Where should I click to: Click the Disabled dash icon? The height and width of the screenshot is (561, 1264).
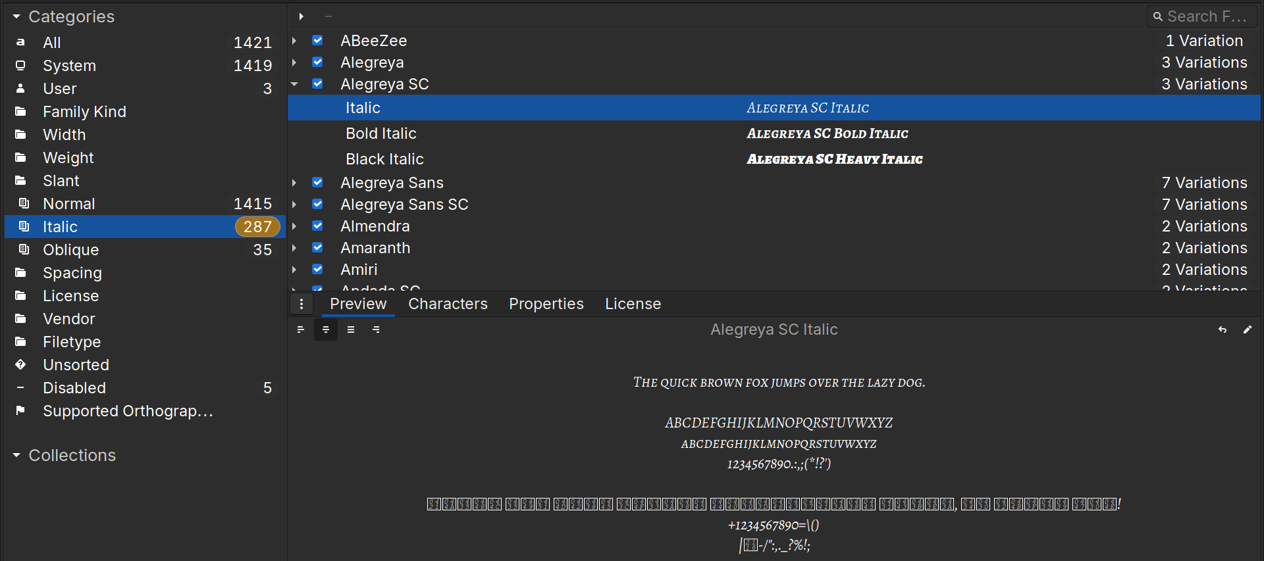pyautogui.click(x=20, y=387)
